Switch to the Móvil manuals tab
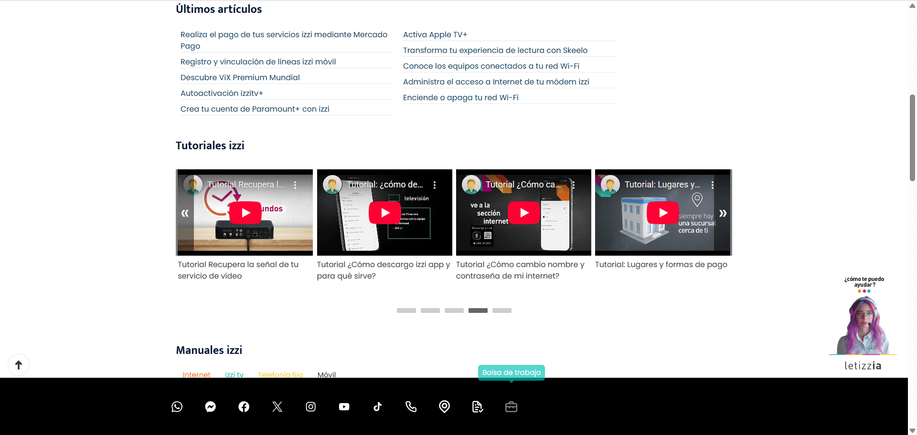This screenshot has width=917, height=435. pos(327,374)
